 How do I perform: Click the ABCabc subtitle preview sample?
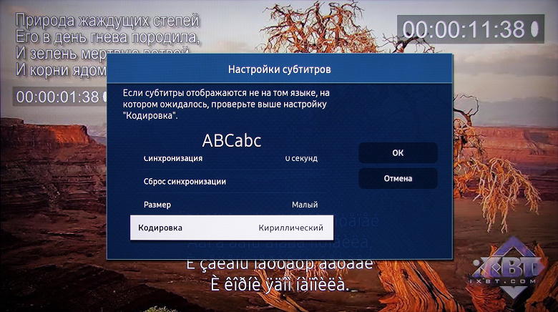[232, 140]
